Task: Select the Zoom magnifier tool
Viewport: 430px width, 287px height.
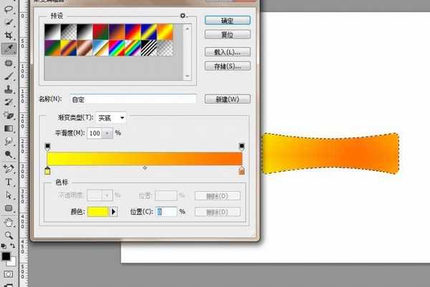Action: click(x=10, y=235)
